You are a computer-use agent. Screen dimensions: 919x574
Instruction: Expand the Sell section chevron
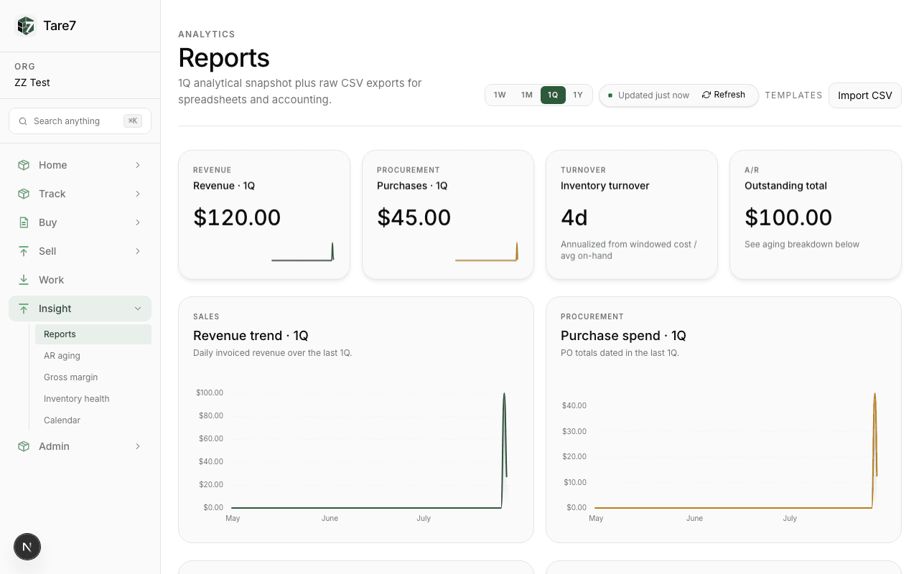pos(137,251)
